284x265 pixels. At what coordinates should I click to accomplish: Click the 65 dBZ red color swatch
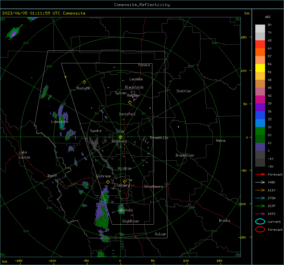click(x=260, y=44)
